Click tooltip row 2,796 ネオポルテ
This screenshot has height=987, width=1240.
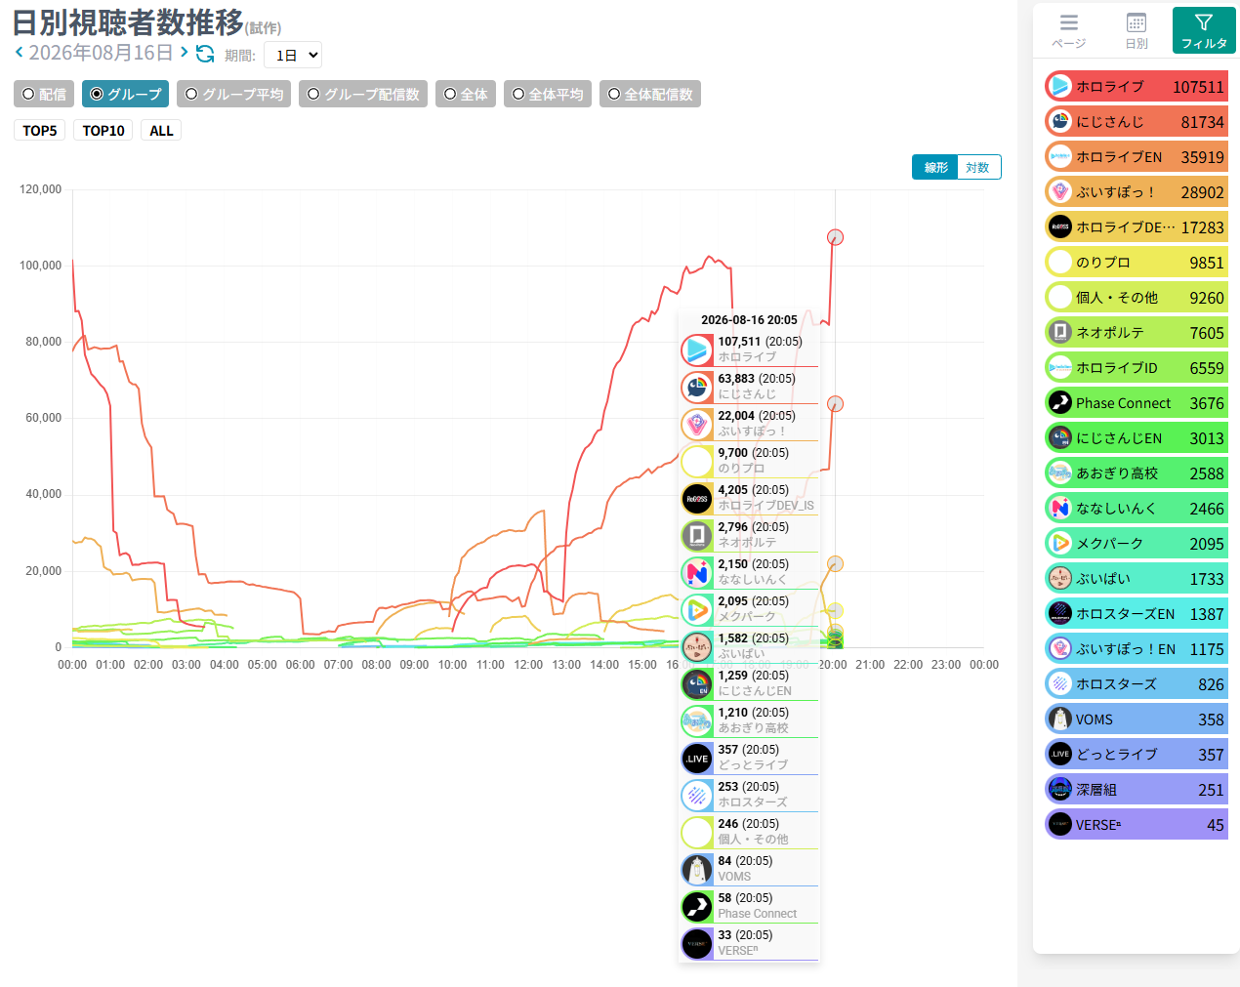[x=749, y=535]
